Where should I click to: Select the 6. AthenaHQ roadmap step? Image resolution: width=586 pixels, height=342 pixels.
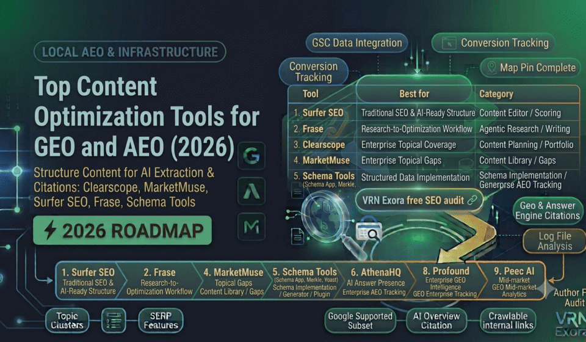pyautogui.click(x=375, y=281)
